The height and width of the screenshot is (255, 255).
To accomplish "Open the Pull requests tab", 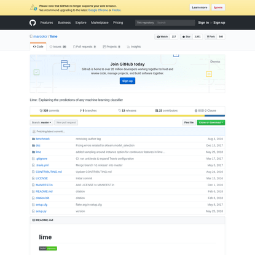I will [x=84, y=47].
